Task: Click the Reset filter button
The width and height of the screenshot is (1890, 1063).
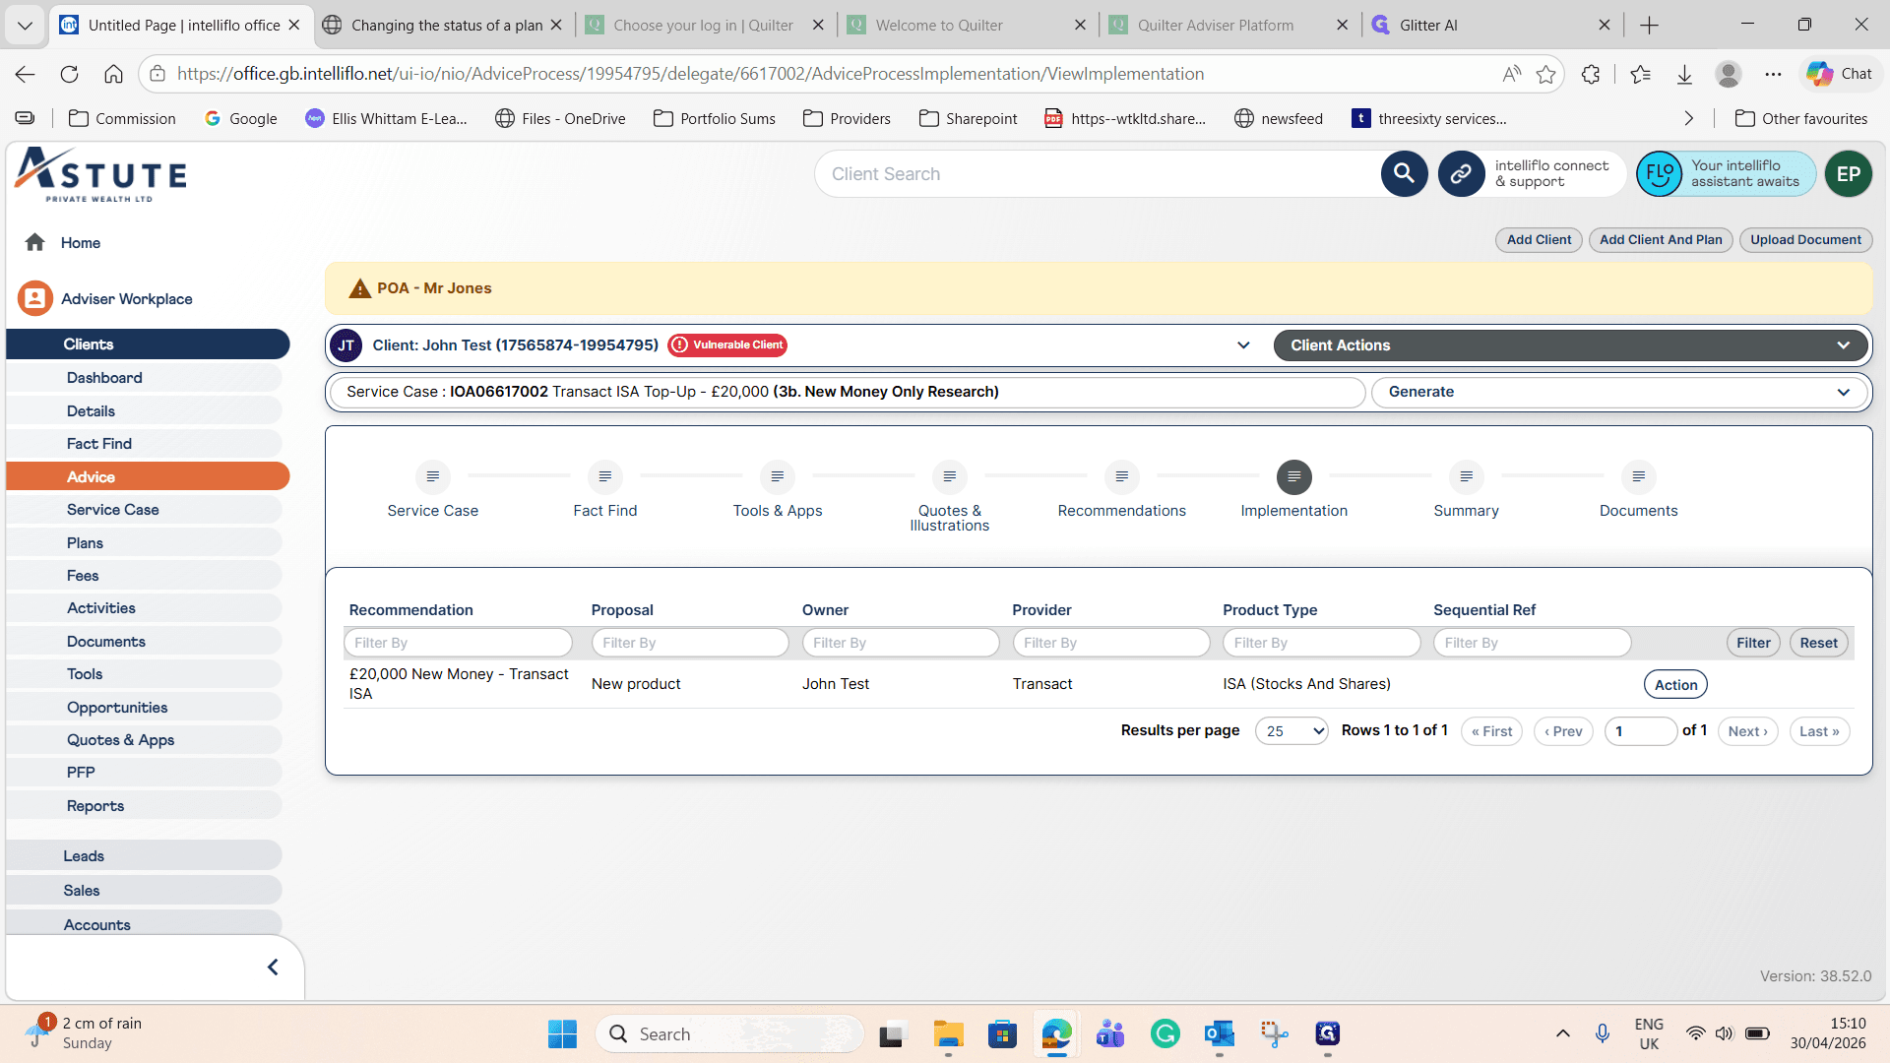Action: click(x=1818, y=643)
